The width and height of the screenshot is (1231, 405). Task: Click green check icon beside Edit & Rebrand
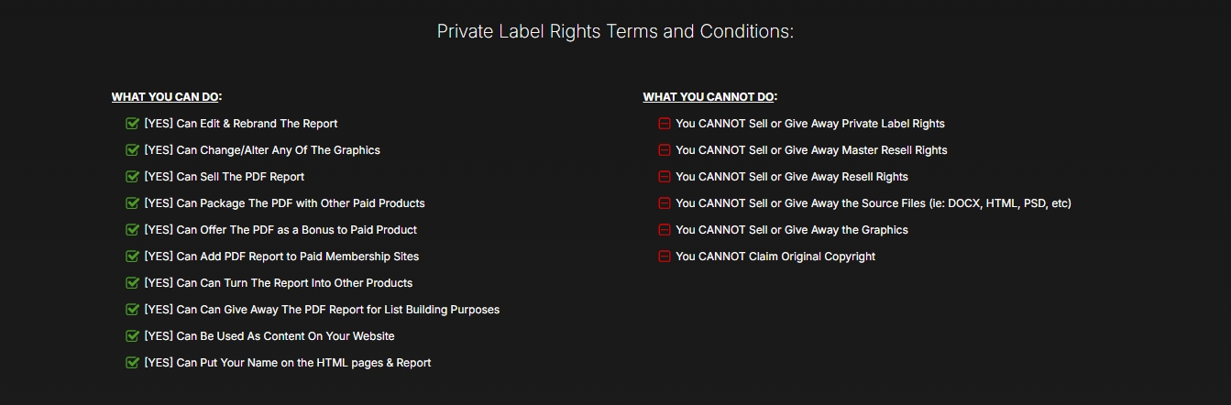pyautogui.click(x=132, y=124)
